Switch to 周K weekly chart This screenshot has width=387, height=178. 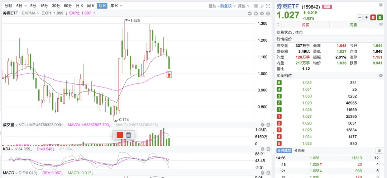pos(91,6)
